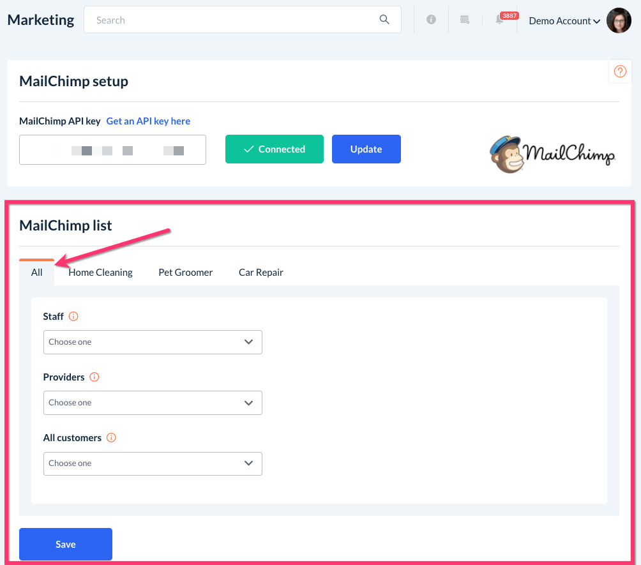Switch to the Pet Groomer tab
The width and height of the screenshot is (641, 565).
(185, 272)
